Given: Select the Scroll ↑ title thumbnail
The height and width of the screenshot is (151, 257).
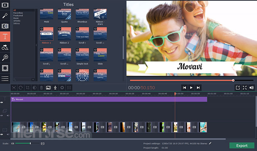Looking at the screenshot, I should point(82,34).
